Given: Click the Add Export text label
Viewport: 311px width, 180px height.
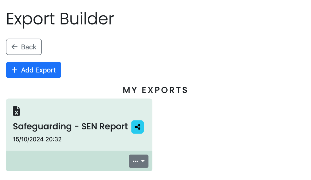Looking at the screenshot, I should click(x=38, y=70).
